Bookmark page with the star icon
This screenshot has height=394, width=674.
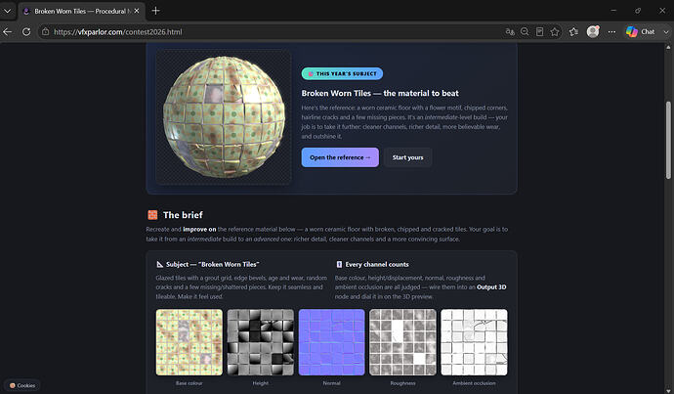click(555, 32)
